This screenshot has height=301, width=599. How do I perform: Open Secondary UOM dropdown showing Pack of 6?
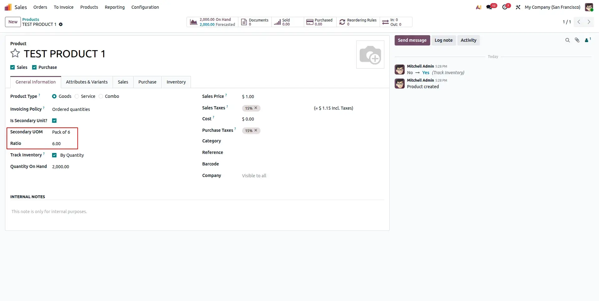coord(61,132)
